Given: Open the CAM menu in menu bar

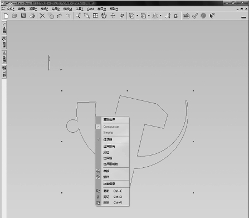Looking at the screenshot, I should [x=90, y=9].
